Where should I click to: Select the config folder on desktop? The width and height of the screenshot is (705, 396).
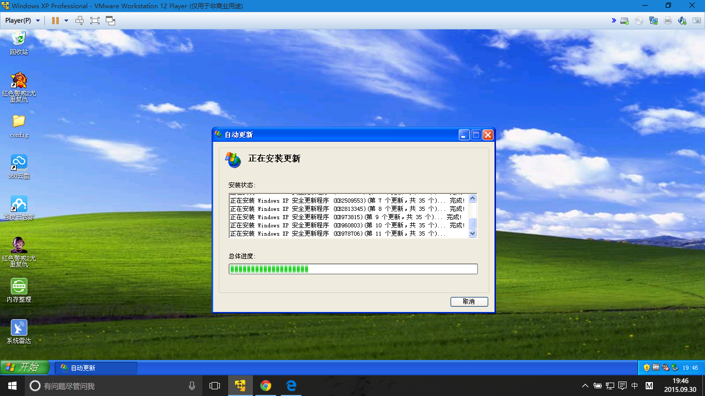click(x=19, y=126)
